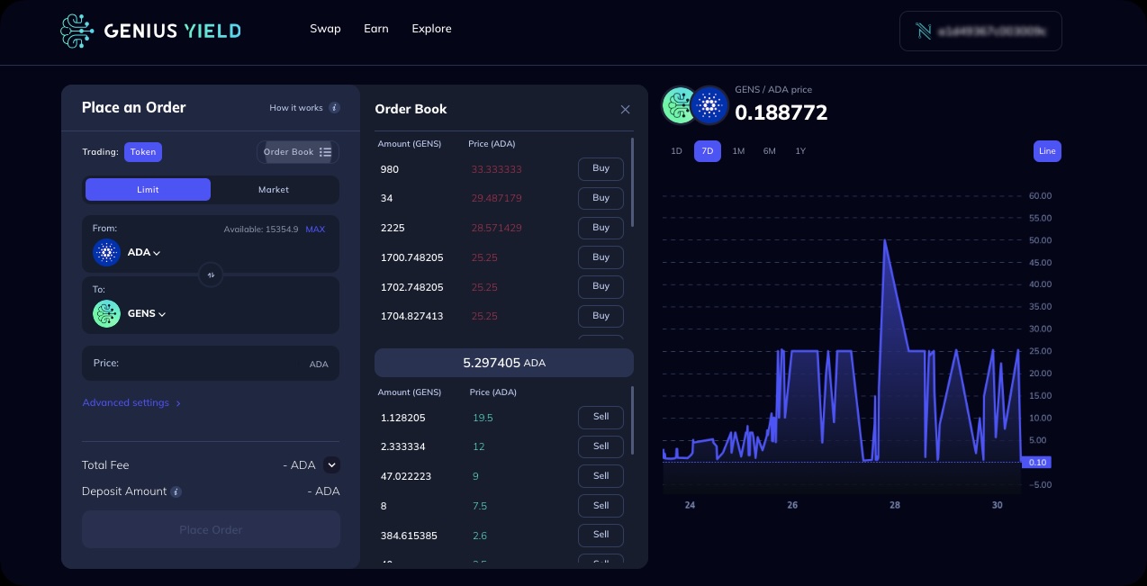Expand the Total Fee details chevron
The height and width of the screenshot is (586, 1147).
331,465
